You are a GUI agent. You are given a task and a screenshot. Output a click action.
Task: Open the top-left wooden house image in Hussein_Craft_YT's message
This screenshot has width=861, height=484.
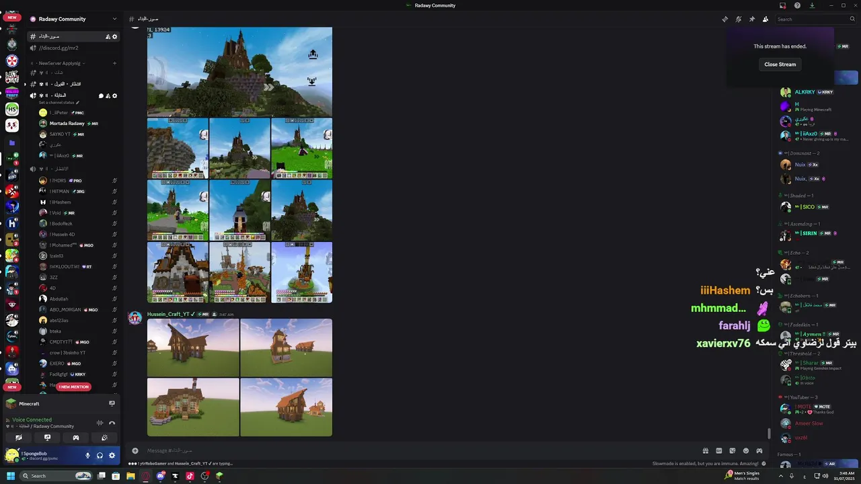(193, 348)
